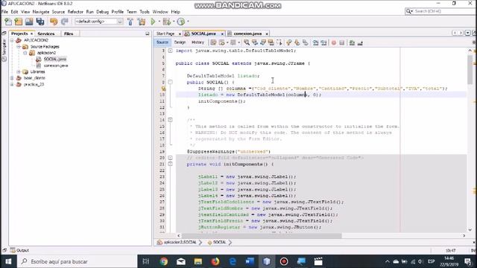Open the Edit menu
Viewport: 477px width, 268px height.
coord(14,12)
